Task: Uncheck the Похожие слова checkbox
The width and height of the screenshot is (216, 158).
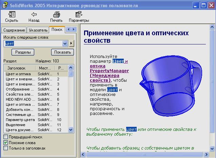Action: click(6, 142)
